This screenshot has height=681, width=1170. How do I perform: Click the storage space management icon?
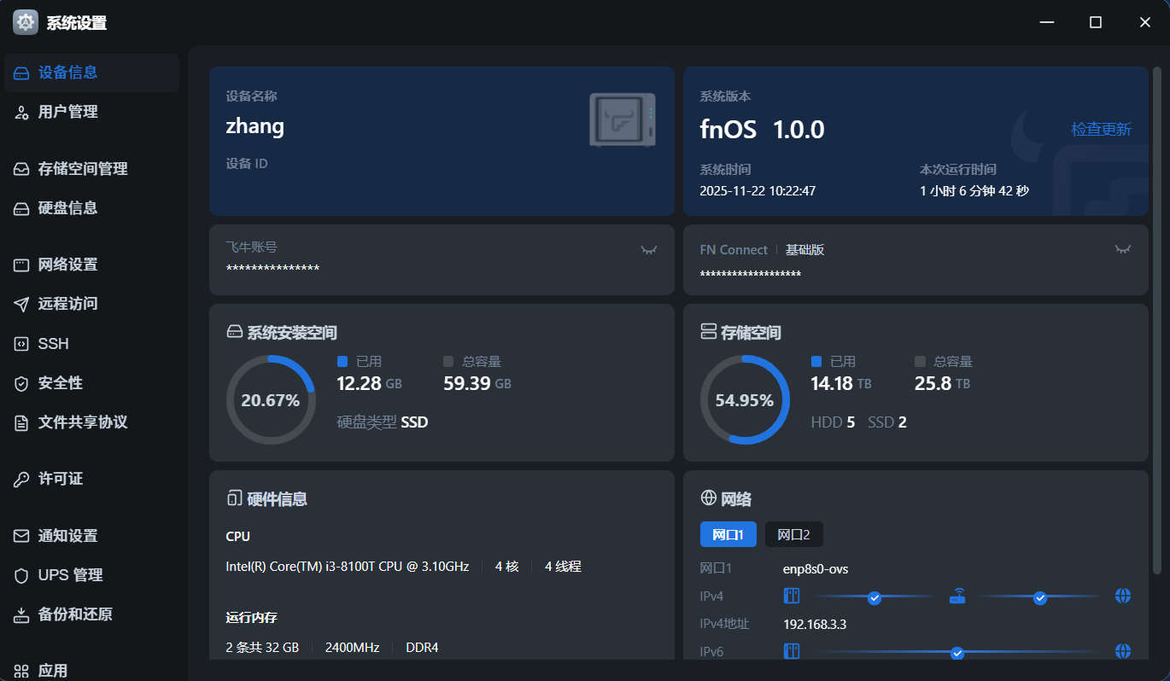click(x=21, y=169)
